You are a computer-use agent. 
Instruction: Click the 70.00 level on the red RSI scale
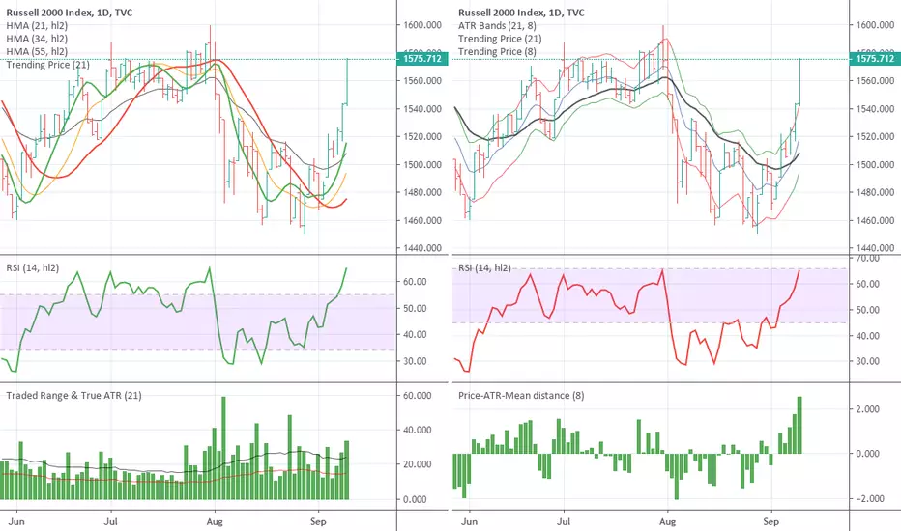[x=868, y=259]
